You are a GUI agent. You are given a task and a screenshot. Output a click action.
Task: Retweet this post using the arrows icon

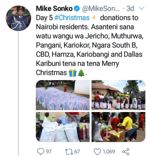69,151
